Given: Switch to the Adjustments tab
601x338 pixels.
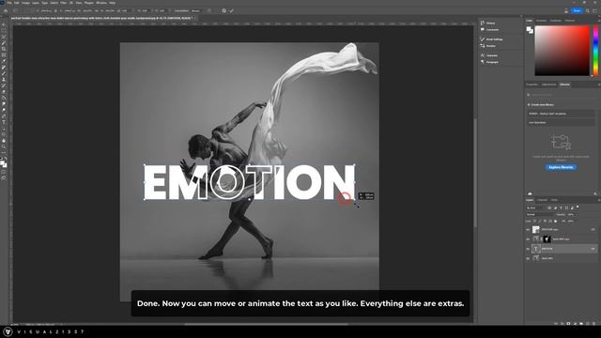Looking at the screenshot, I should click(548, 84).
